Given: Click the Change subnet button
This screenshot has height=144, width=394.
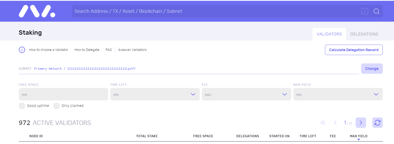Looking at the screenshot, I should coord(372,69).
